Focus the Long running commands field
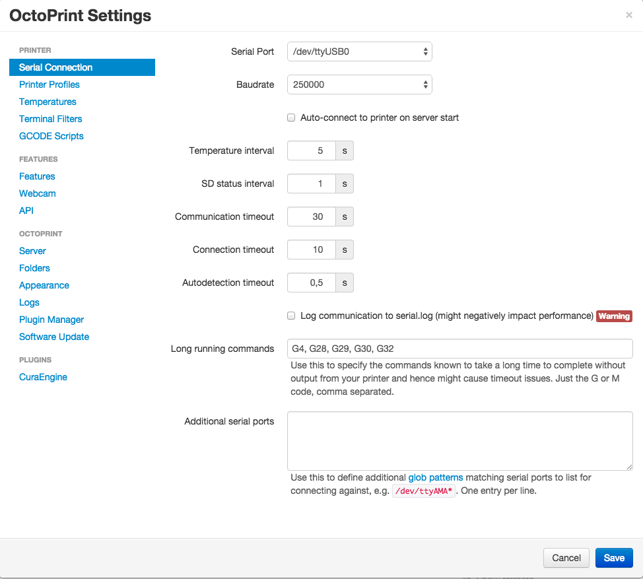The height and width of the screenshot is (579, 643). 459,349
